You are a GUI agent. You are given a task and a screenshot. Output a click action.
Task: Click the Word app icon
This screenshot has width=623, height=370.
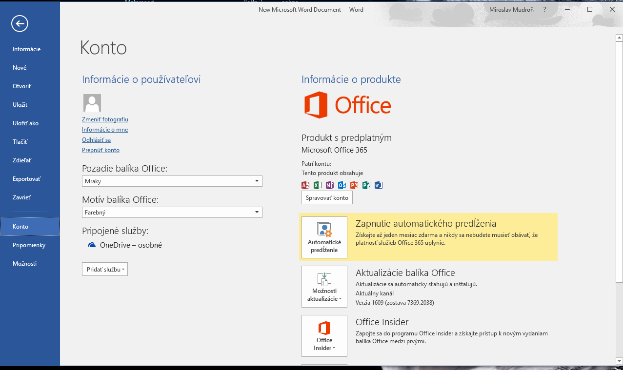click(x=379, y=185)
